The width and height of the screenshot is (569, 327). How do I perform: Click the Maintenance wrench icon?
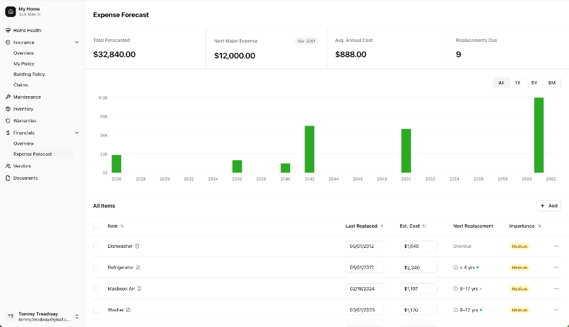click(x=8, y=97)
